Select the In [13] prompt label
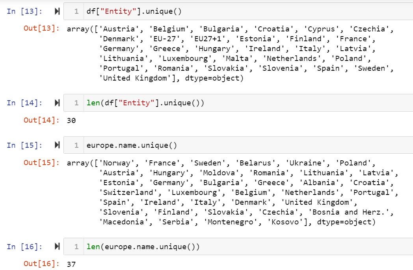 (24, 11)
